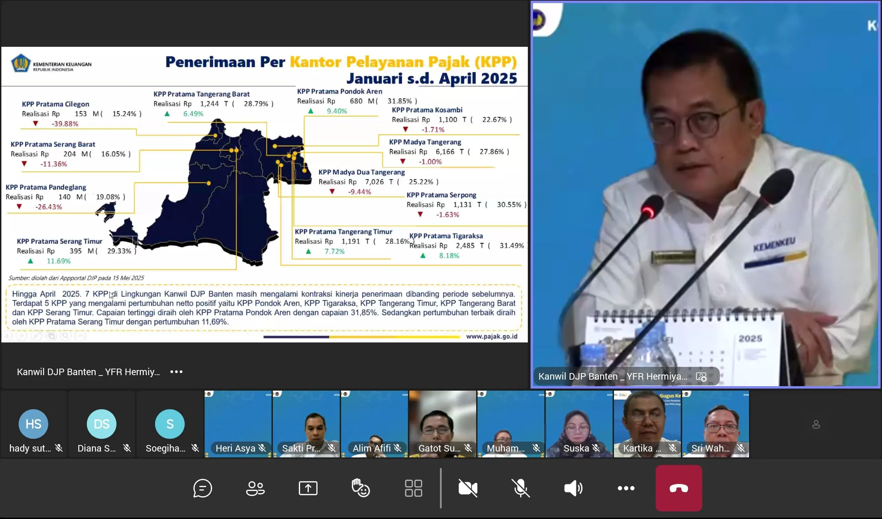This screenshot has height=519, width=882.
Task: Click "KPP Pratama Serang Timur" label
Action: pyautogui.click(x=60, y=241)
